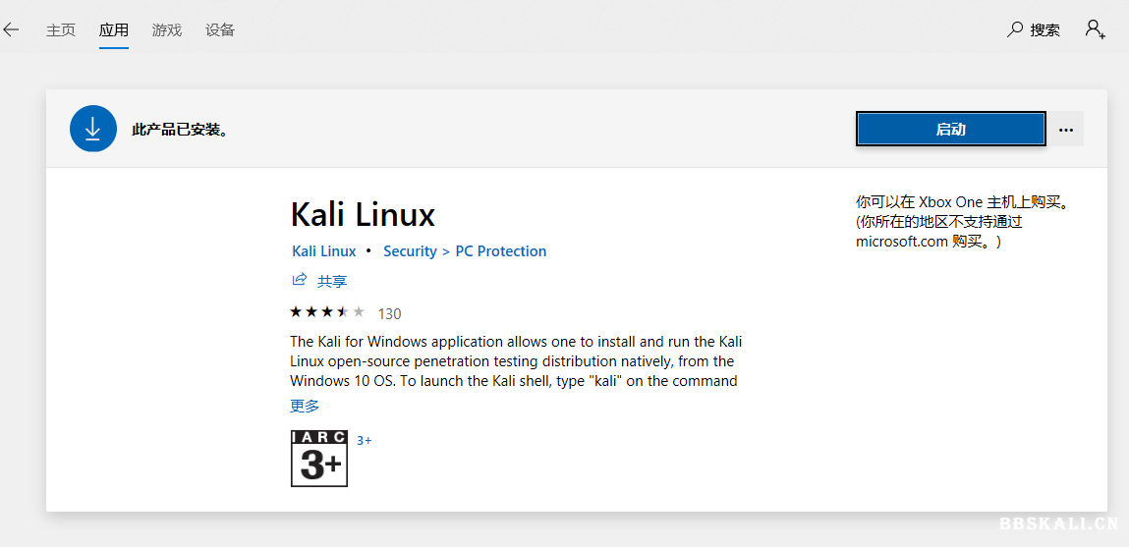Open the 游戏 tab
Viewport: 1129px width, 547px height.
167,29
